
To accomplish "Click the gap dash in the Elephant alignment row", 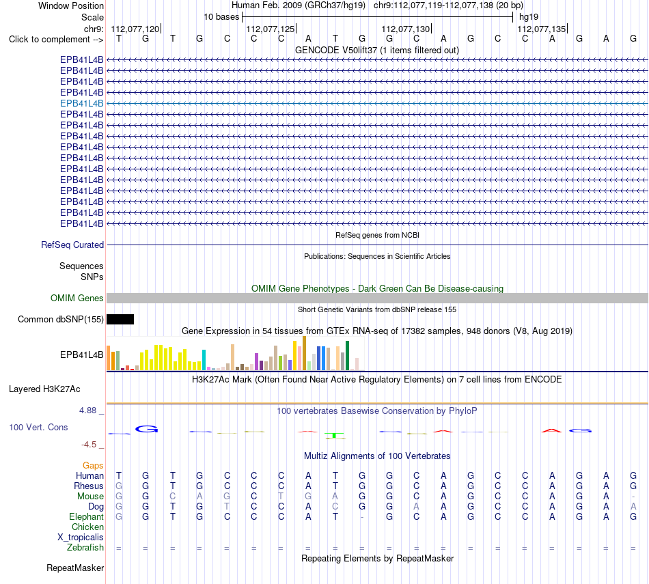I will (362, 517).
